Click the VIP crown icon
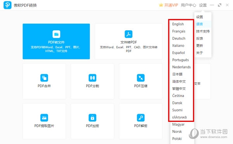Viewport: 233px width, 144px height. 161,5
